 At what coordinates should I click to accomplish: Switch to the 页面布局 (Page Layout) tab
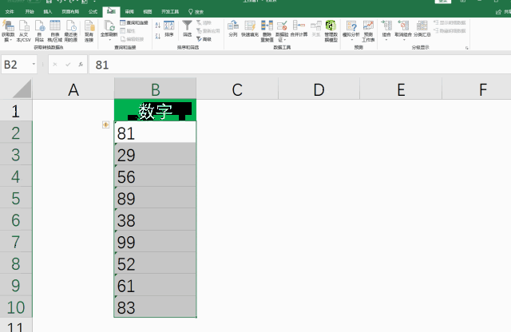click(70, 12)
